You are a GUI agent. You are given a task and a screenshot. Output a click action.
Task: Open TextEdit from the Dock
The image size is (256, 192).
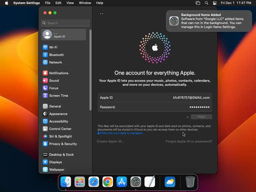150,182
